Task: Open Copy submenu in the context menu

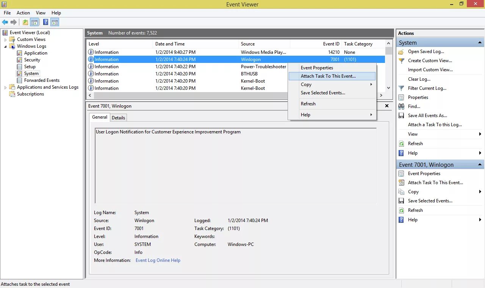Action: (332, 85)
